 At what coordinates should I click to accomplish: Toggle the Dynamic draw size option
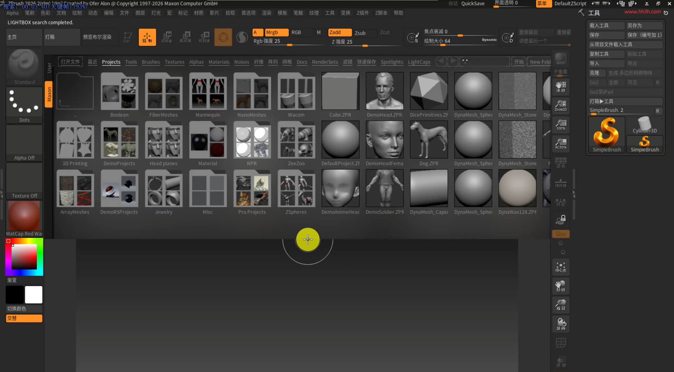489,40
